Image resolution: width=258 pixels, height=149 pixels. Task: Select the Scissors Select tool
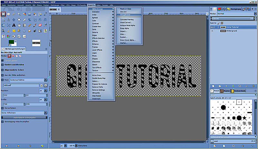point(30,14)
